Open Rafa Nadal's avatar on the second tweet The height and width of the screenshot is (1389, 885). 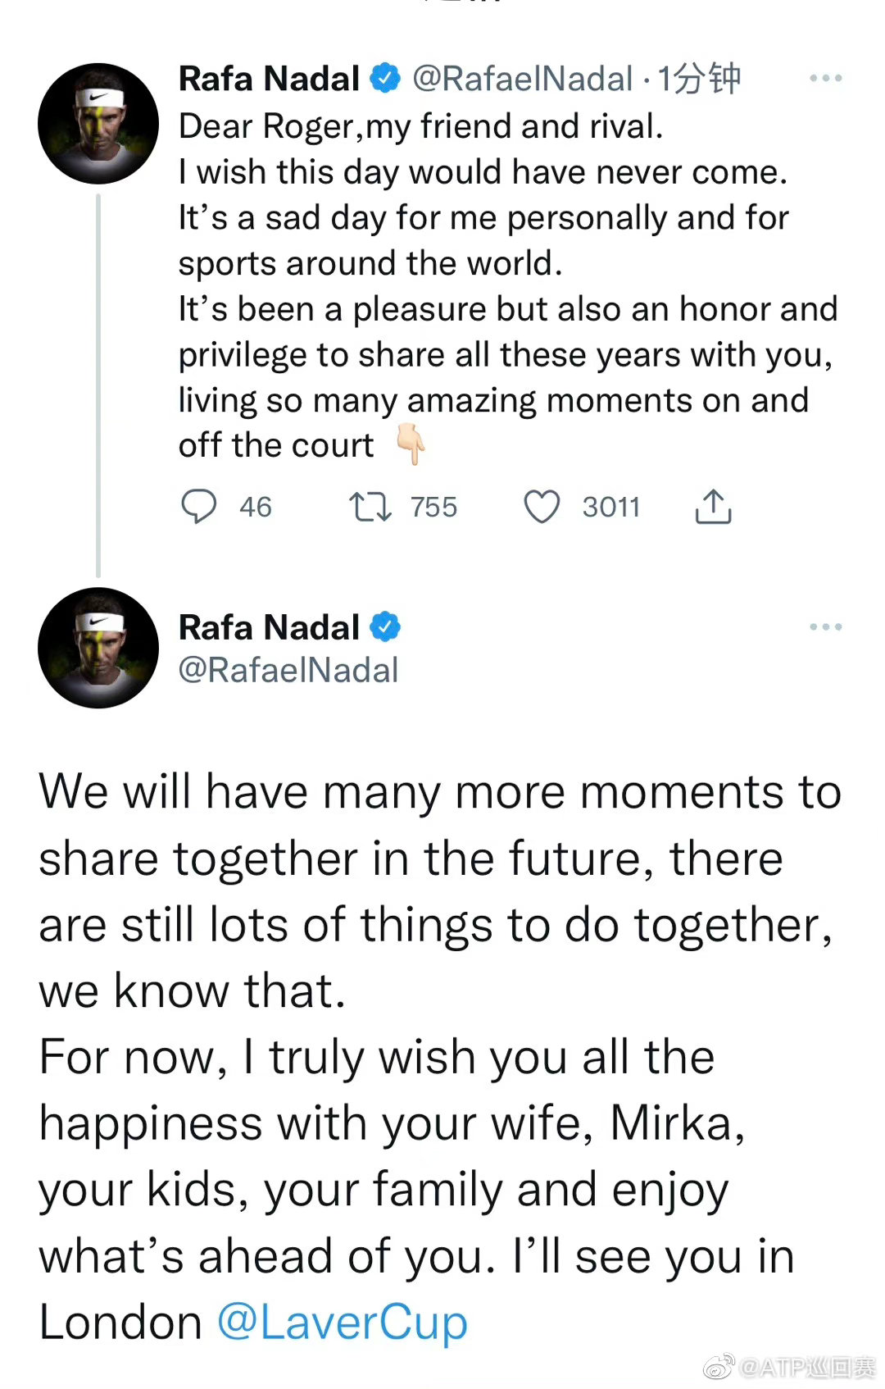[x=98, y=648]
